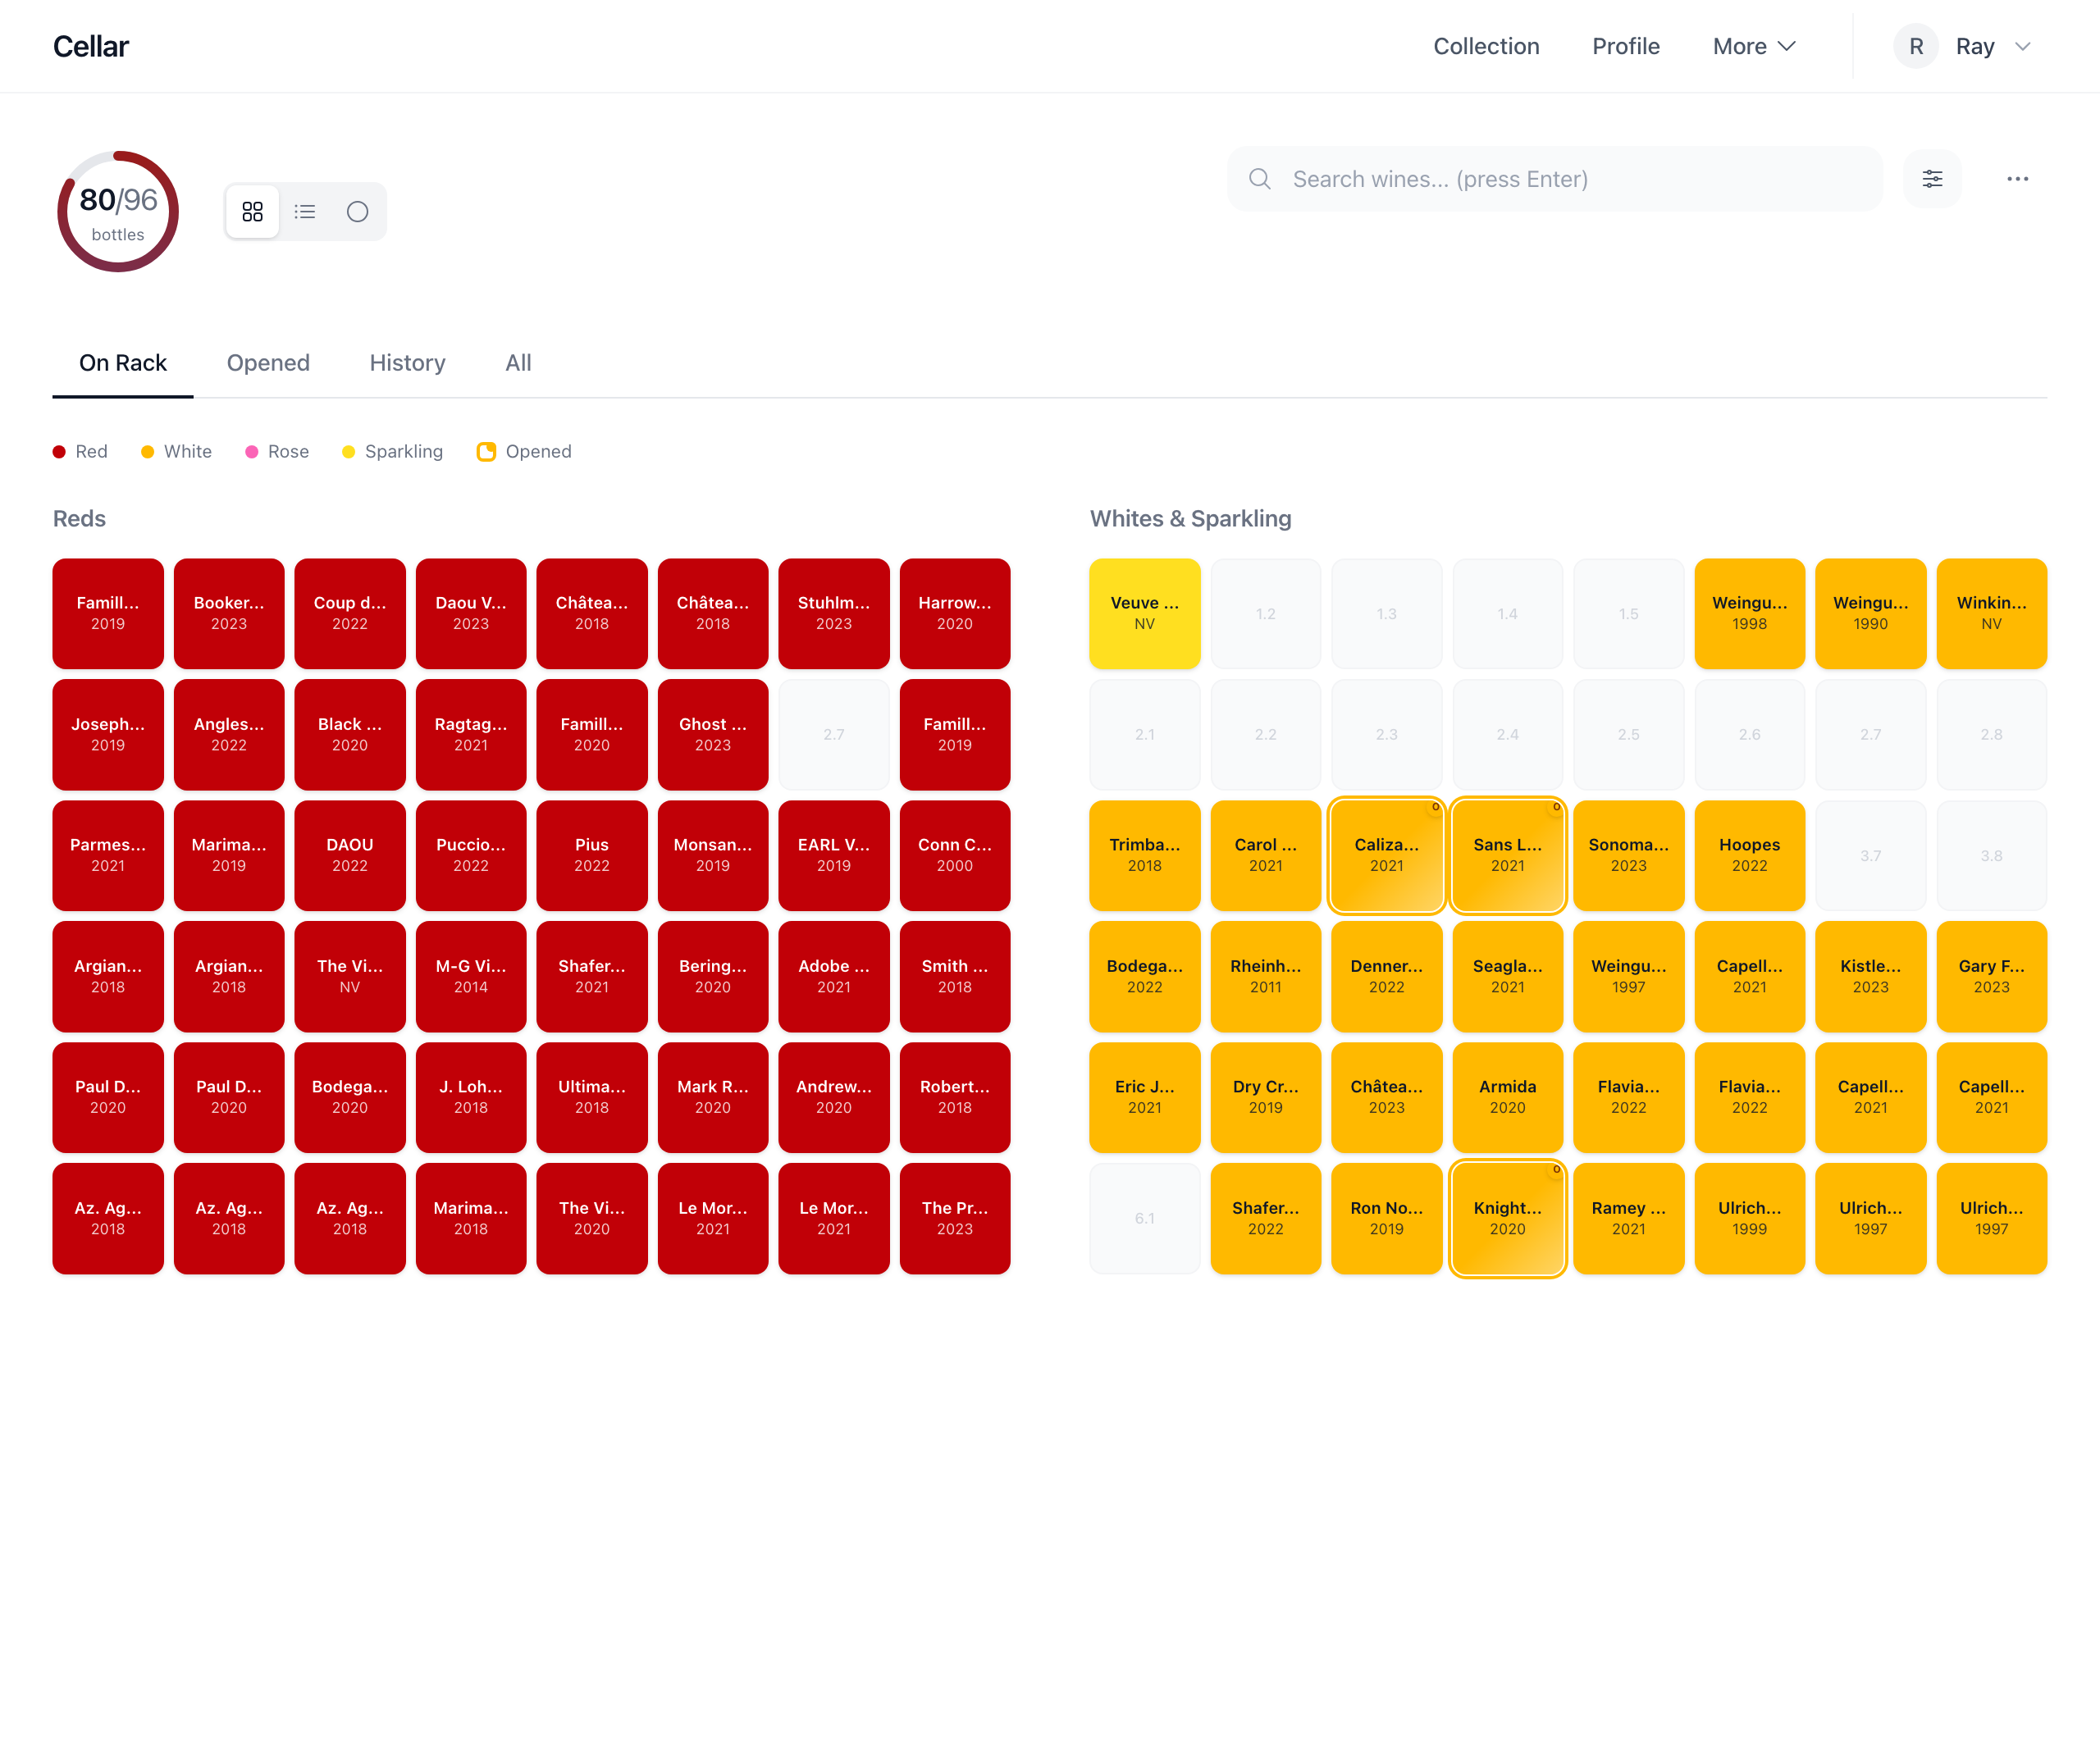Screen dimensions: 2100x1755
Task: Select the Ron No... 2019 bottle
Action: [1387, 1219]
